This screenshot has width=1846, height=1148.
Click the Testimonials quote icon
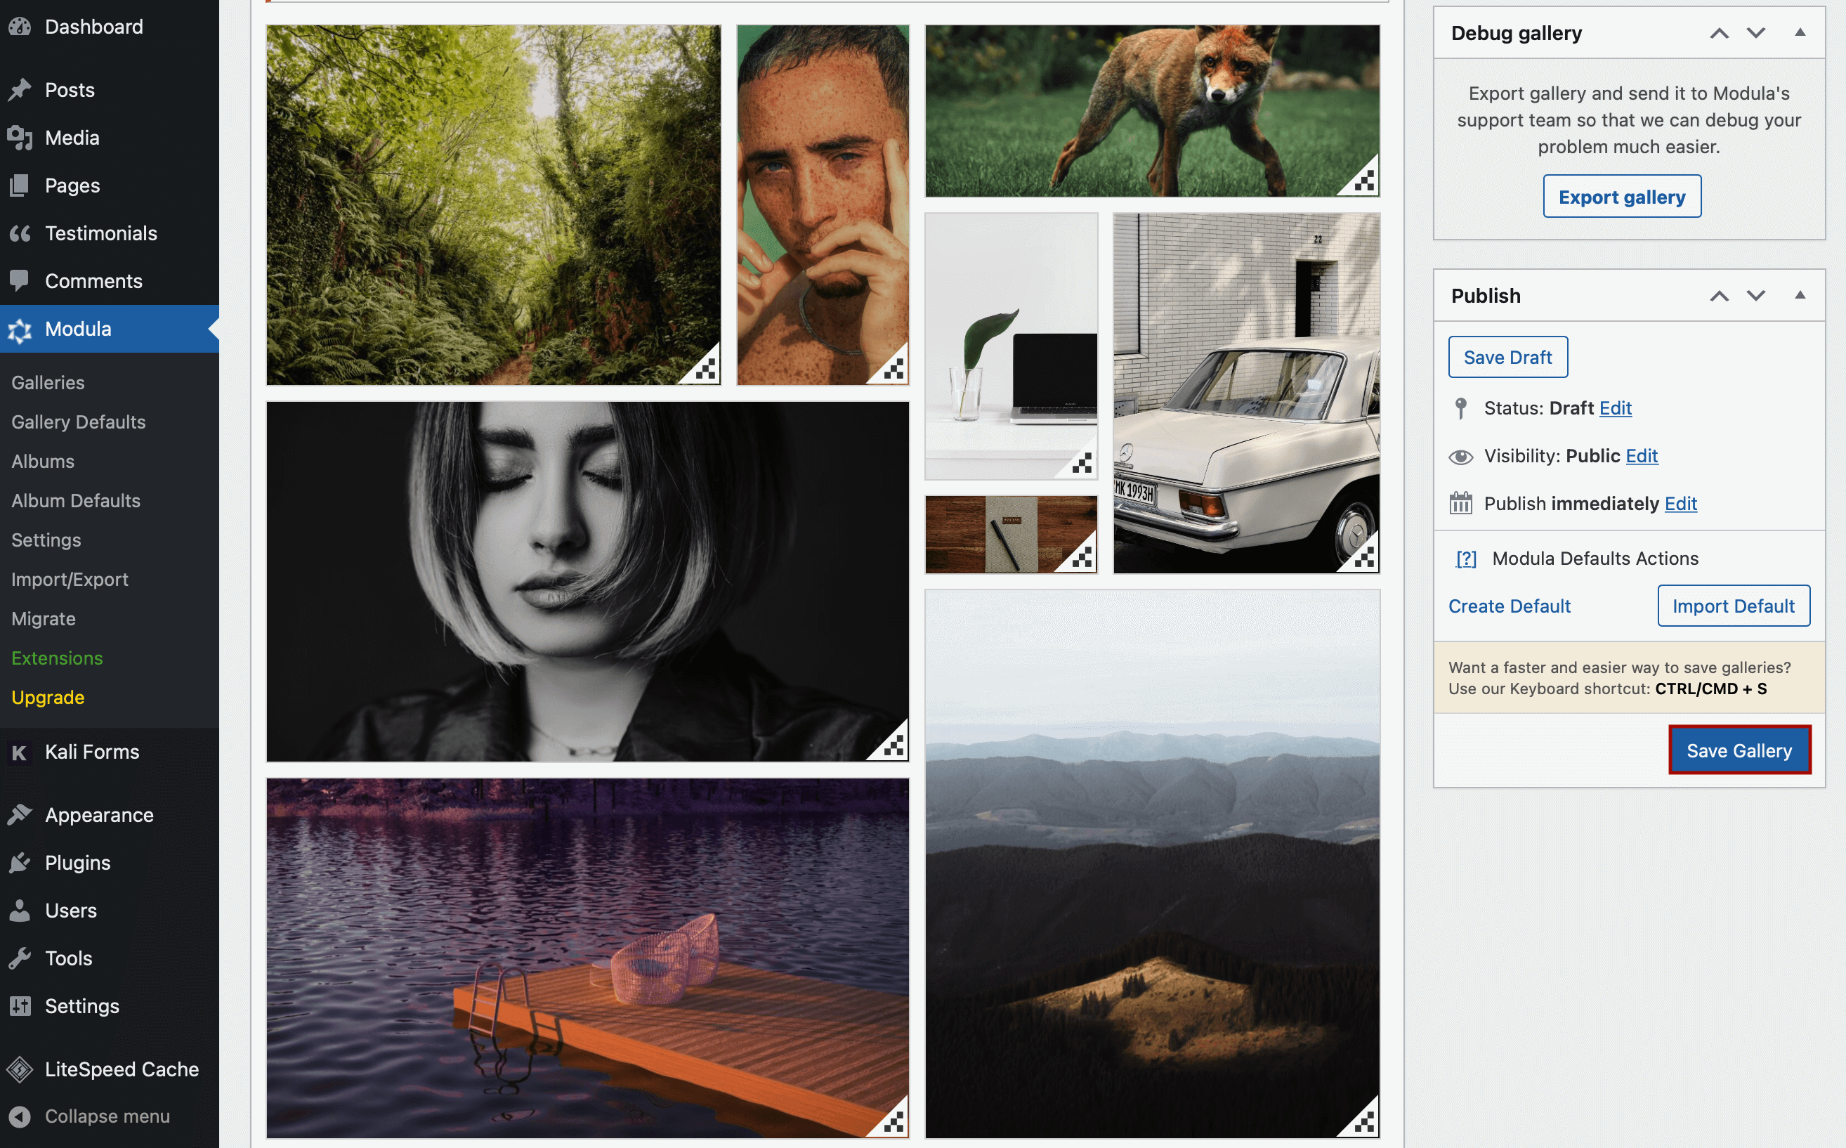(20, 233)
